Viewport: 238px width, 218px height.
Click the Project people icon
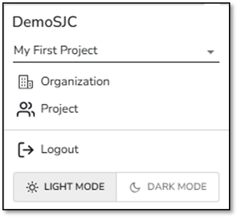pos(25,109)
